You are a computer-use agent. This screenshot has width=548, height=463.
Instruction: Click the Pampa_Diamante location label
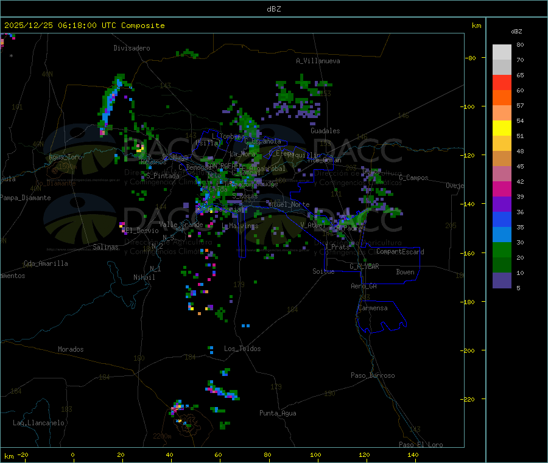pyautogui.click(x=26, y=198)
